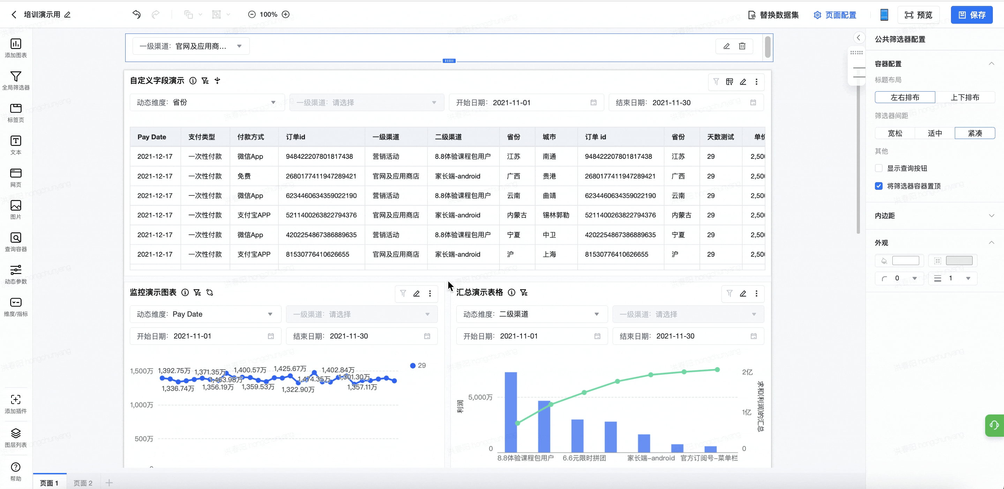The height and width of the screenshot is (489, 1004).
Task: Add a 文本 component
Action: pyautogui.click(x=16, y=145)
